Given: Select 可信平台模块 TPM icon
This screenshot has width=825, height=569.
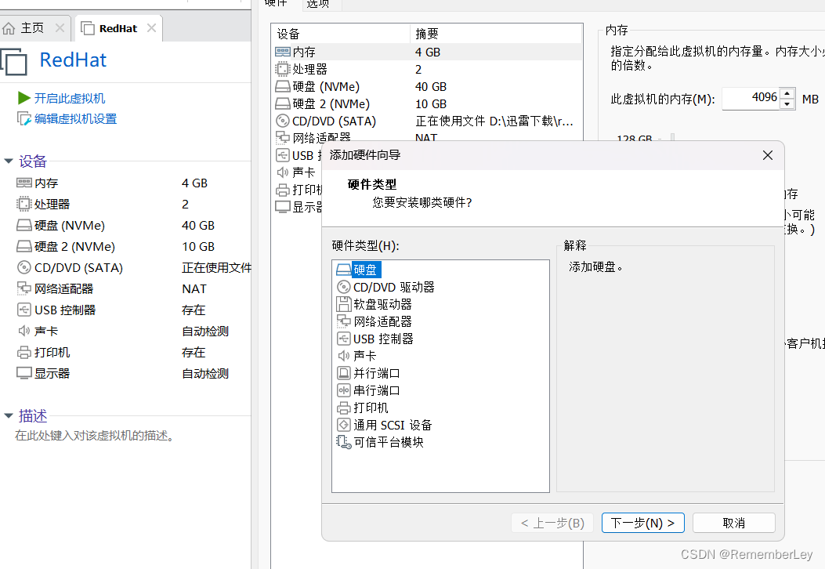Looking at the screenshot, I should pyautogui.click(x=344, y=442).
